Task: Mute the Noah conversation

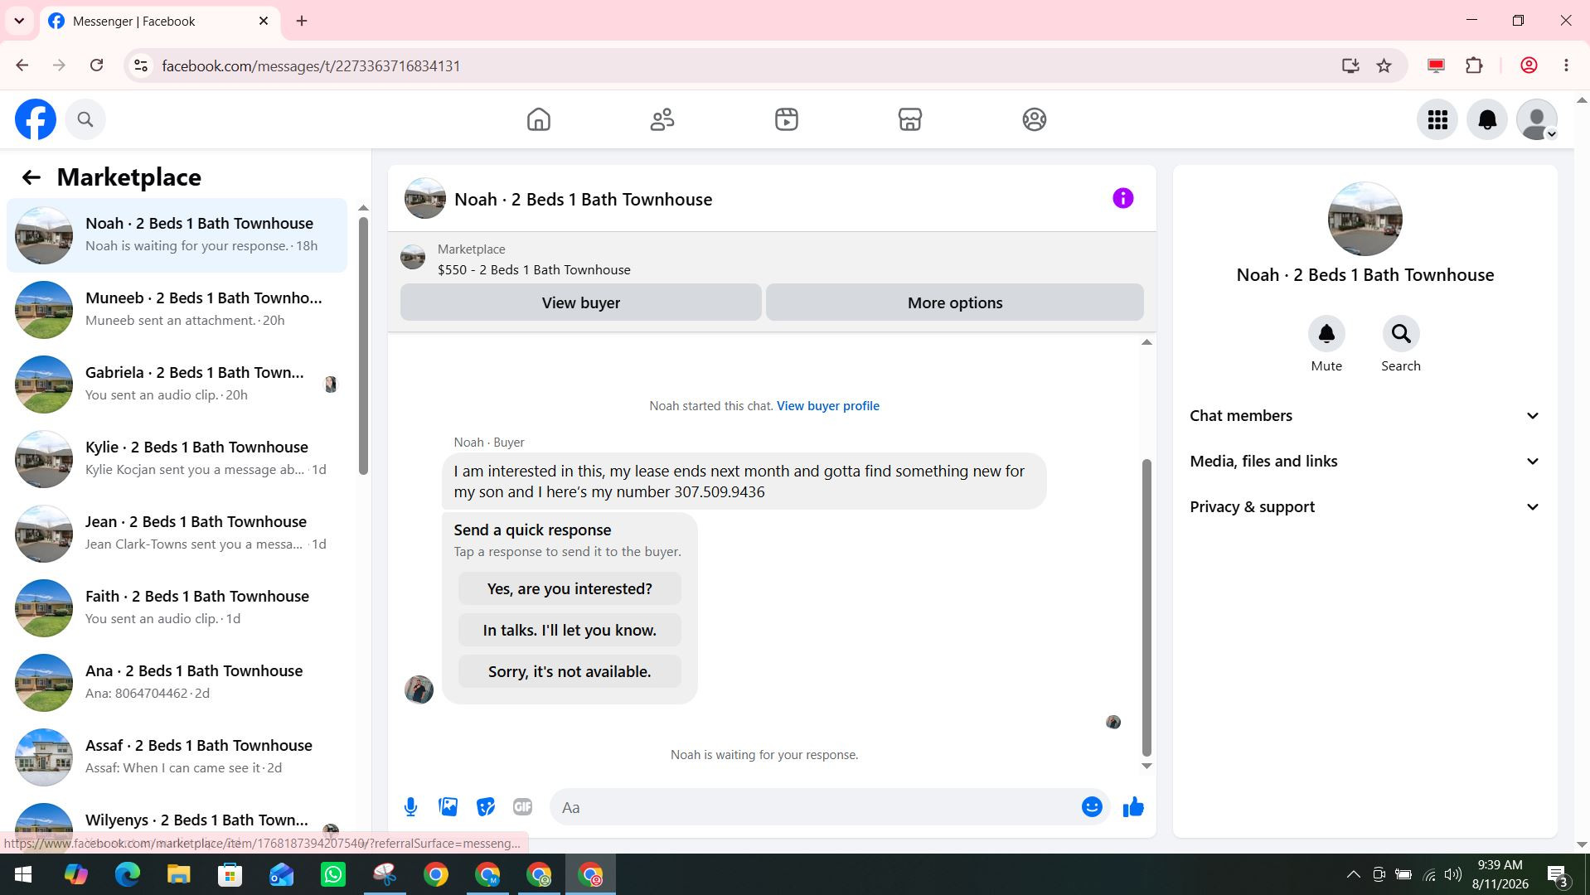Action: [x=1326, y=334]
